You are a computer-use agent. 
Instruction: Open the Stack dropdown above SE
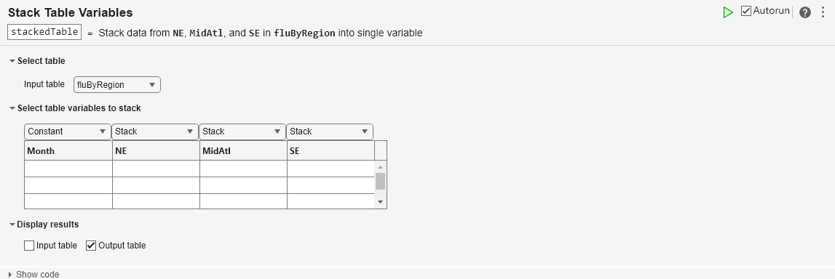coord(330,132)
